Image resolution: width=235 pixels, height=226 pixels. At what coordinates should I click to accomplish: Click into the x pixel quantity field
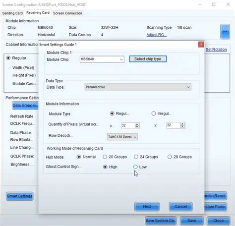pyautogui.click(x=128, y=125)
